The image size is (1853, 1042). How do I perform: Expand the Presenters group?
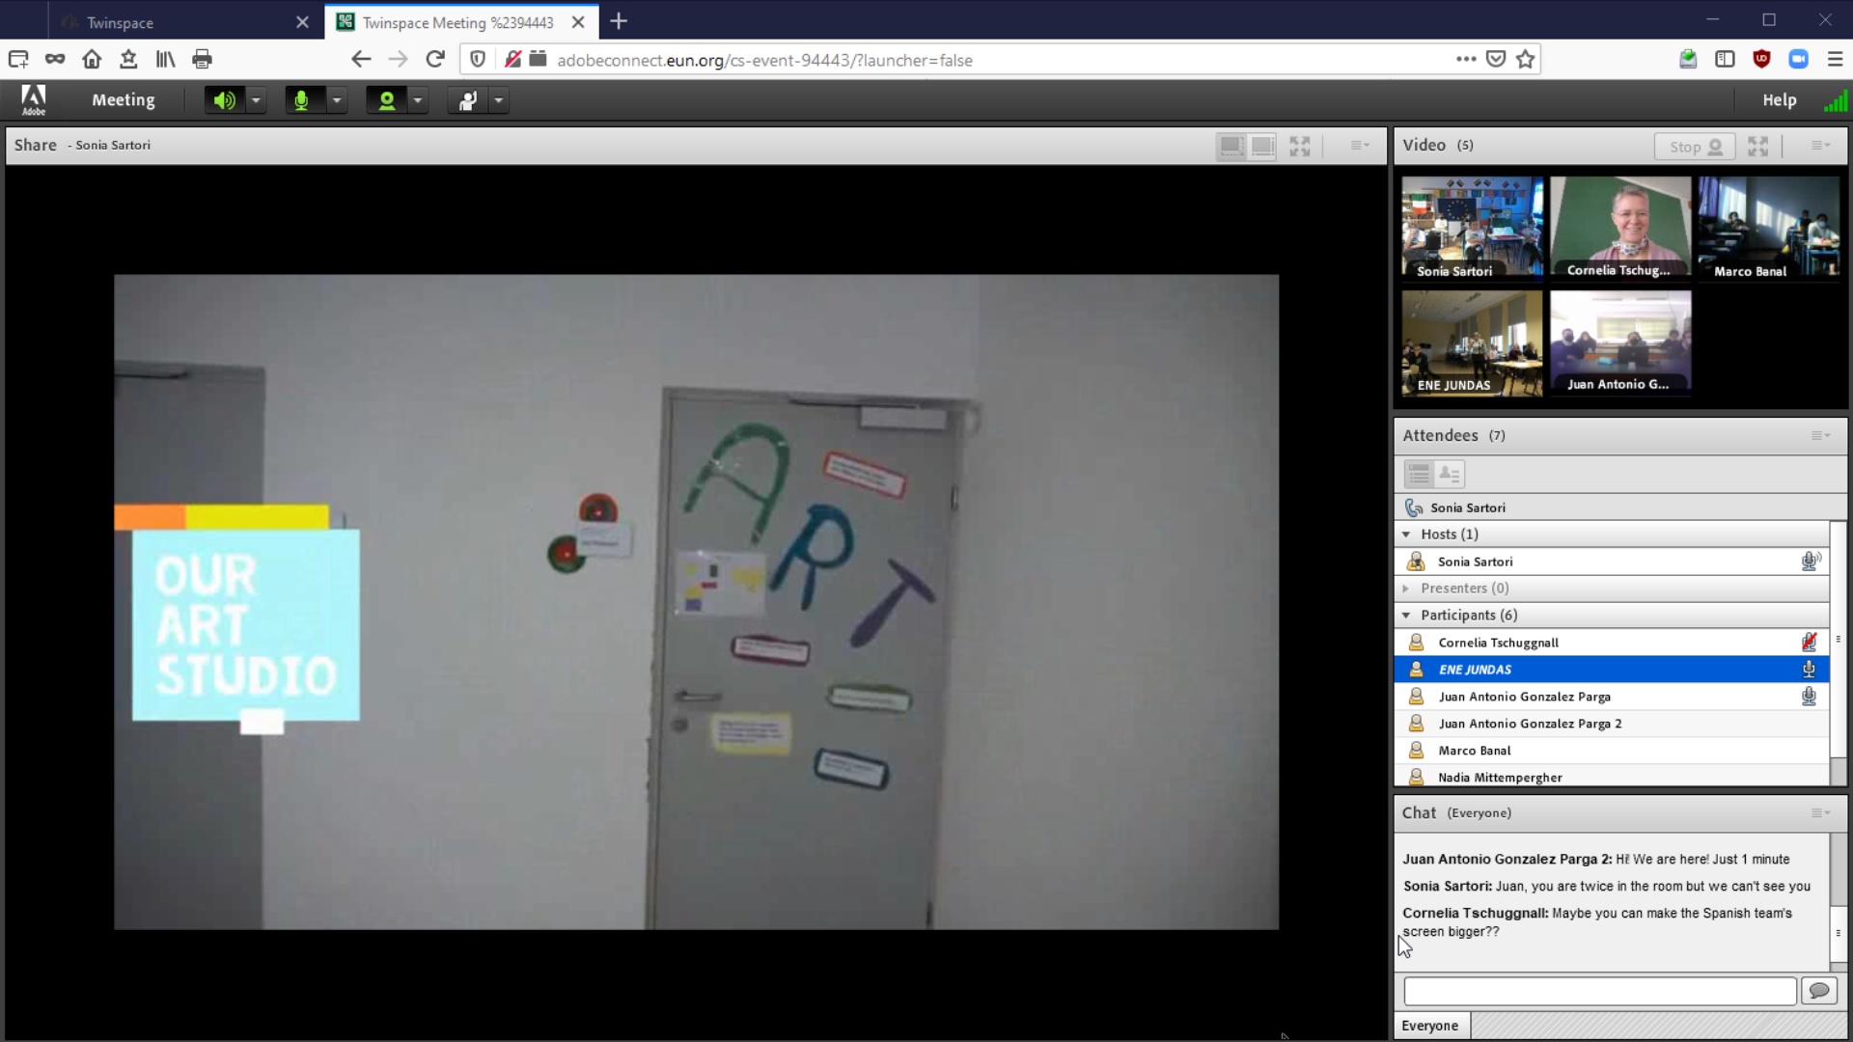[x=1406, y=589]
